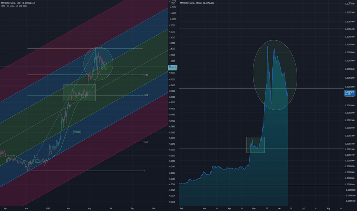The image size is (357, 211).
Task: Open the 3MA - RG indicator legend
Action: pos(14,6)
